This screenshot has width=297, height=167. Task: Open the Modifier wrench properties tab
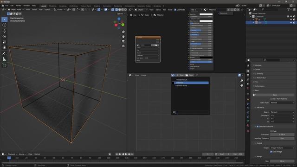248,104
